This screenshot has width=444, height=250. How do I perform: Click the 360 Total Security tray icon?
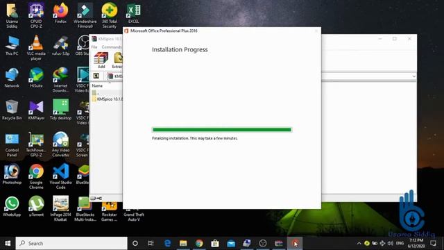pyautogui.click(x=367, y=243)
